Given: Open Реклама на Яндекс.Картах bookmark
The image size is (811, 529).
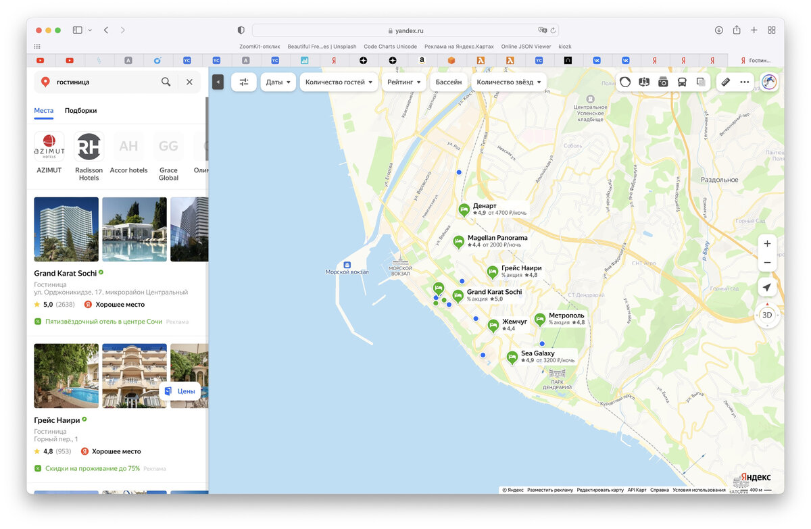Looking at the screenshot, I should [459, 47].
